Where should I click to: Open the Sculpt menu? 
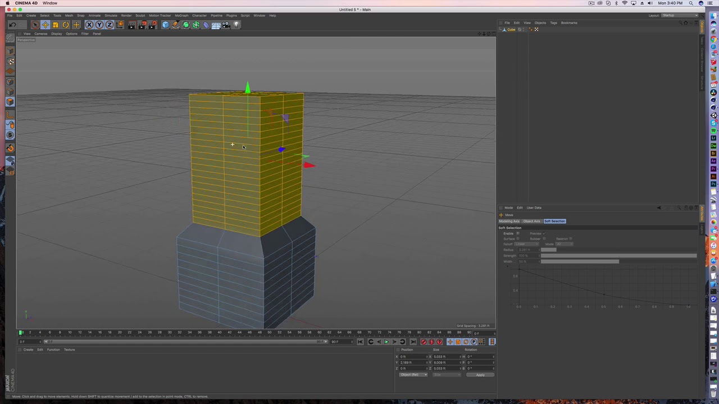point(140,15)
